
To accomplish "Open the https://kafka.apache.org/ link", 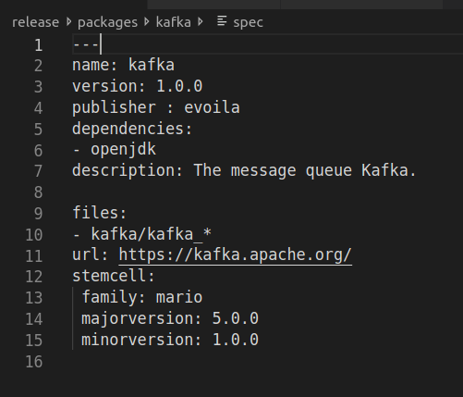I will pyautogui.click(x=236, y=255).
